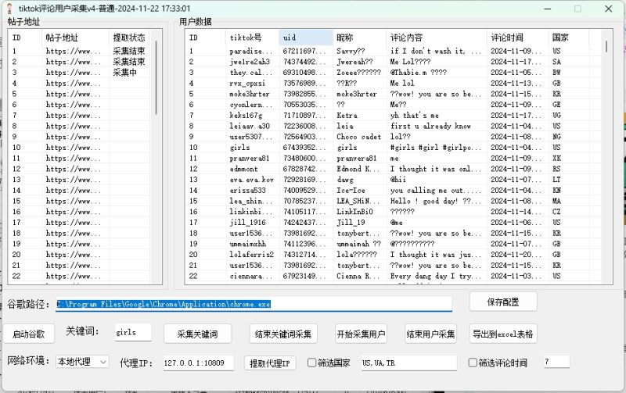Click 帖子地址 column header in left table
Screen dimensions: 626x393
click(x=75, y=38)
